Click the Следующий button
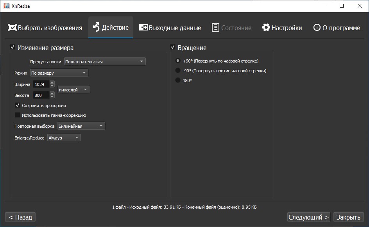This screenshot has height=227, width=369. tap(308, 217)
